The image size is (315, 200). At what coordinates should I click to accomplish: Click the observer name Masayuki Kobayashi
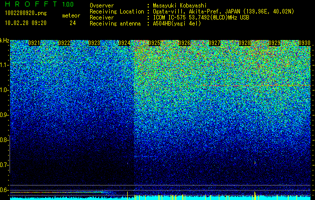click(x=180, y=5)
